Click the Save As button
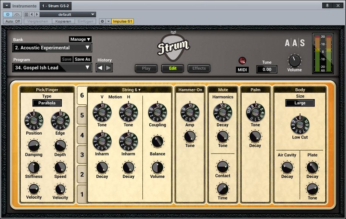The width and height of the screenshot is (346, 219). click(82, 59)
